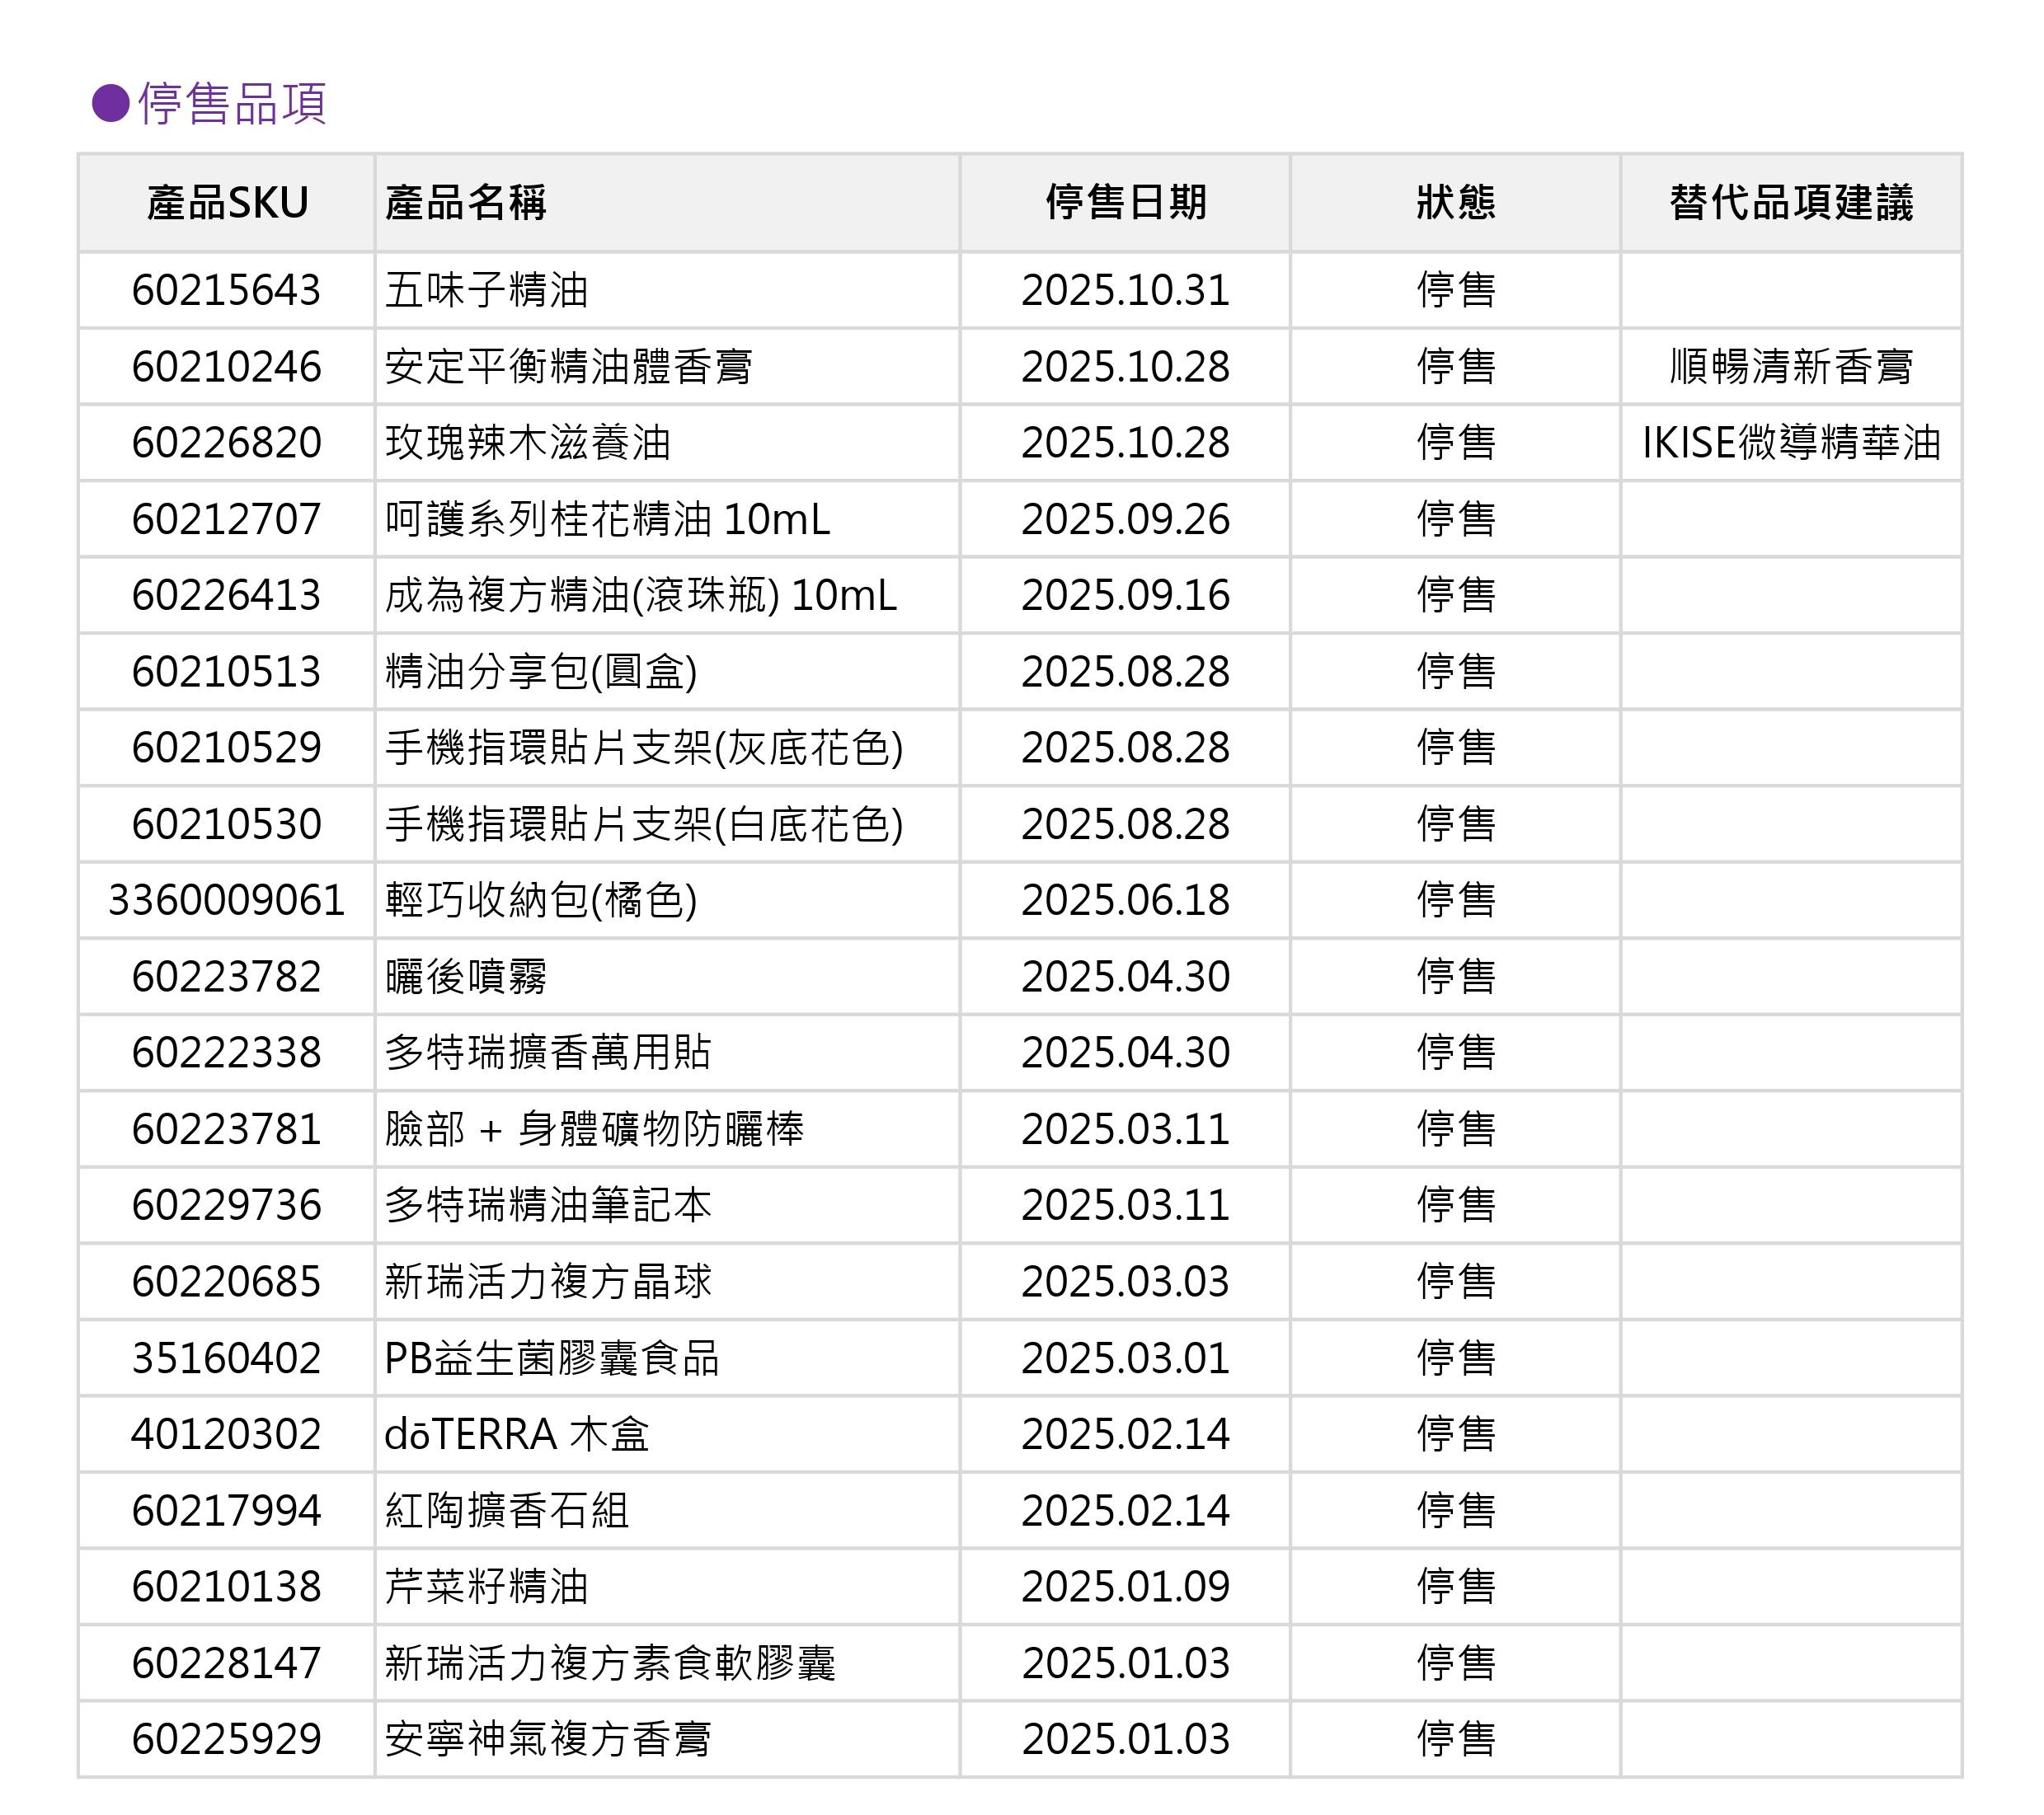Screen dimensions: 2044x1815
Task: Click the replacement suggestion 順暢清新香膏
Action: coord(1790,367)
